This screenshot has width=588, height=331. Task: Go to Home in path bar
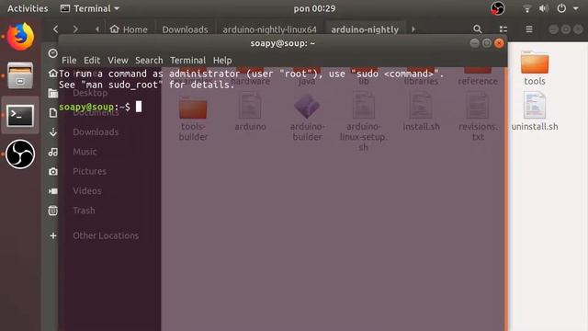pyautogui.click(x=129, y=29)
